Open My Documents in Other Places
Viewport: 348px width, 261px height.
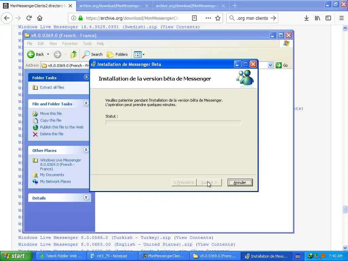pos(52,175)
